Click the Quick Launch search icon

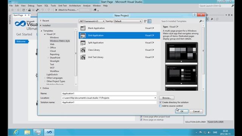point(233,6)
